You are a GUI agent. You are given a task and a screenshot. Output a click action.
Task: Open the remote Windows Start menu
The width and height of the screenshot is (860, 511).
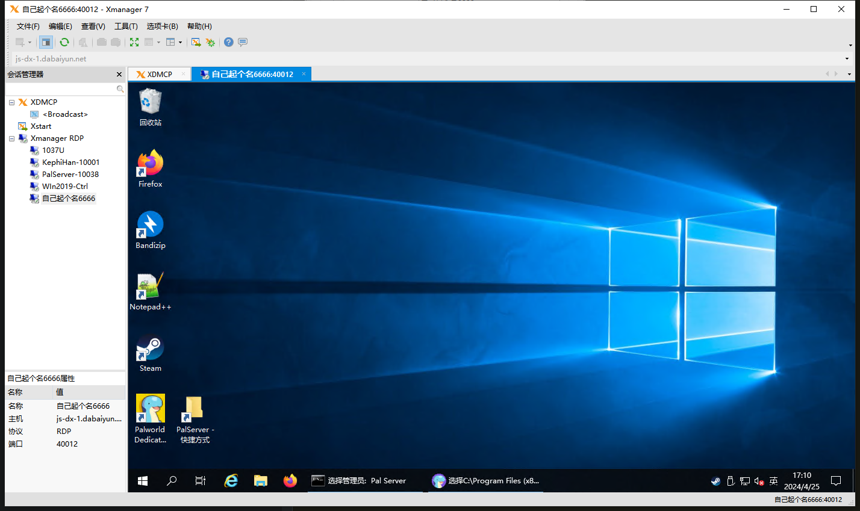point(143,481)
